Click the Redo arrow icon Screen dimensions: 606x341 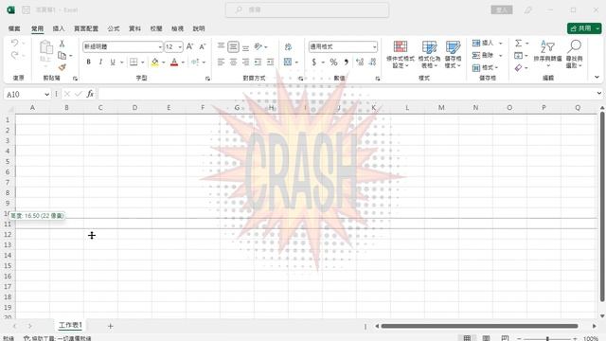[15, 55]
